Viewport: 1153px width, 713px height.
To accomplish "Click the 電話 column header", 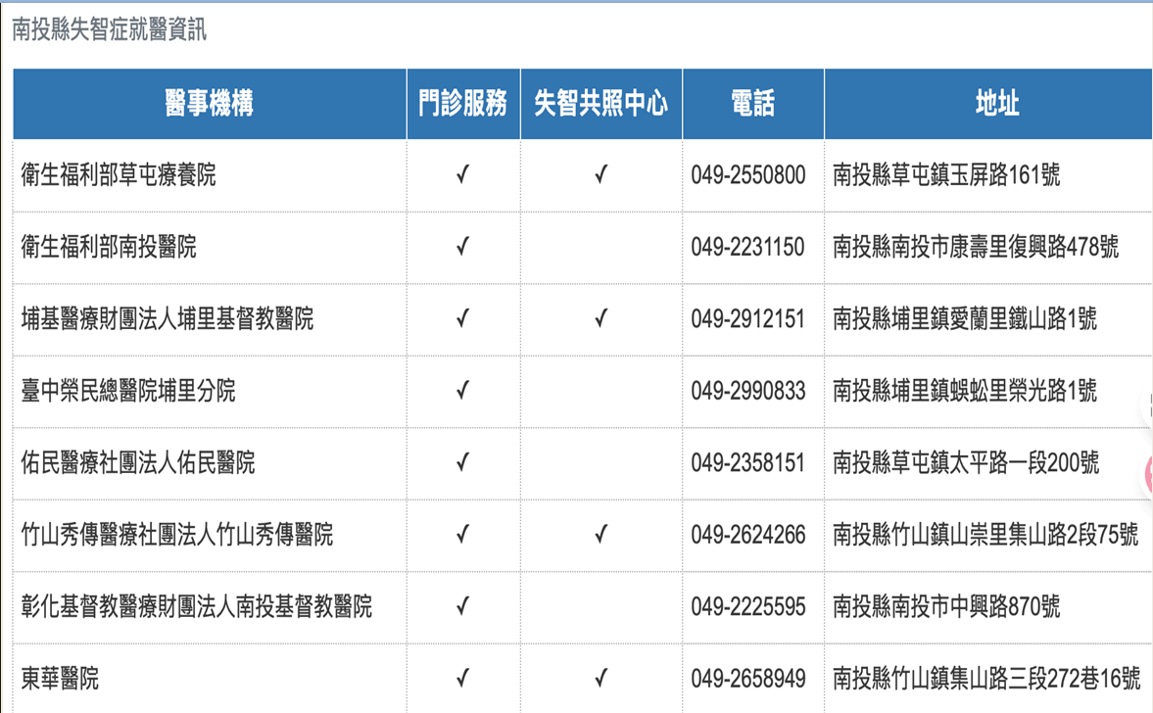I will 753,104.
